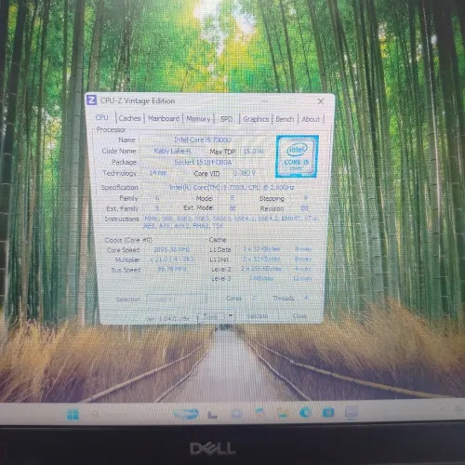
Task: Click the cloud icon in system tray
Action: [x=458, y=409]
